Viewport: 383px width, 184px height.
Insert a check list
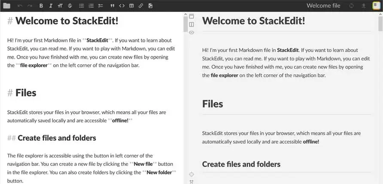(100, 6)
